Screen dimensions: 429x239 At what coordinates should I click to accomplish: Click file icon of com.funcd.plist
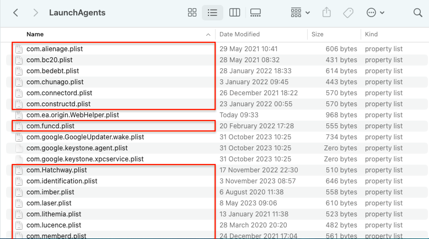click(x=19, y=126)
